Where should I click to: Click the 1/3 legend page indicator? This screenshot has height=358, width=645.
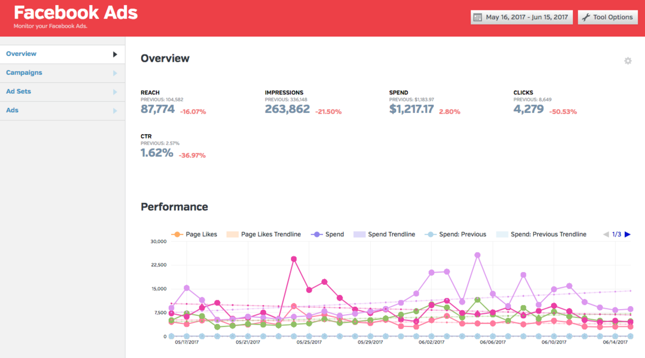point(617,235)
